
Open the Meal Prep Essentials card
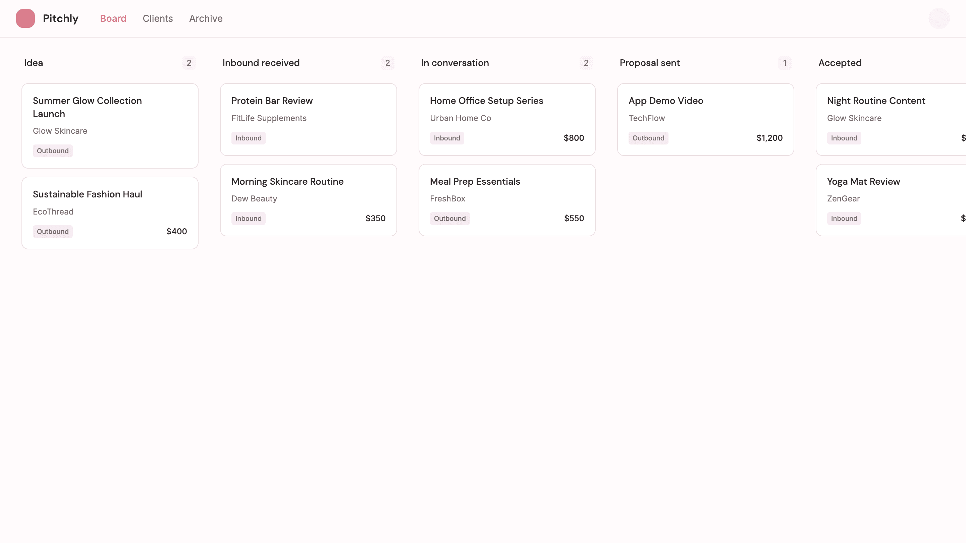(506, 200)
